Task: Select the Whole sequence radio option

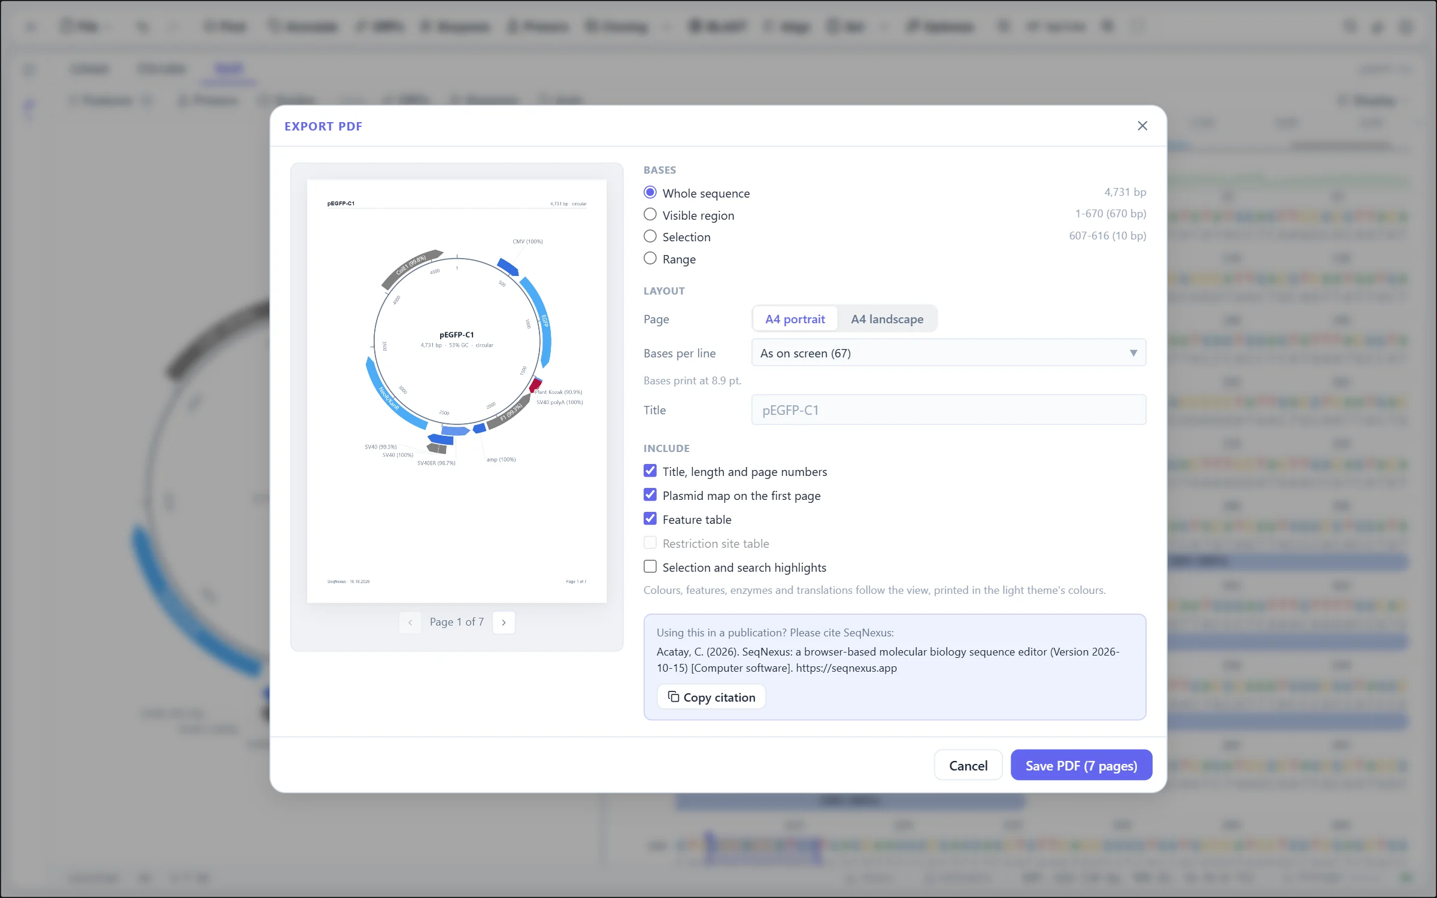Action: (650, 193)
